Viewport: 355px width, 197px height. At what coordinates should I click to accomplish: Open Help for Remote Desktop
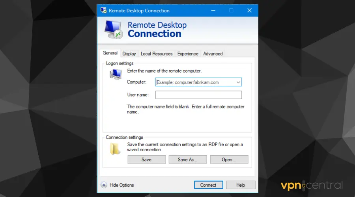pyautogui.click(x=241, y=185)
